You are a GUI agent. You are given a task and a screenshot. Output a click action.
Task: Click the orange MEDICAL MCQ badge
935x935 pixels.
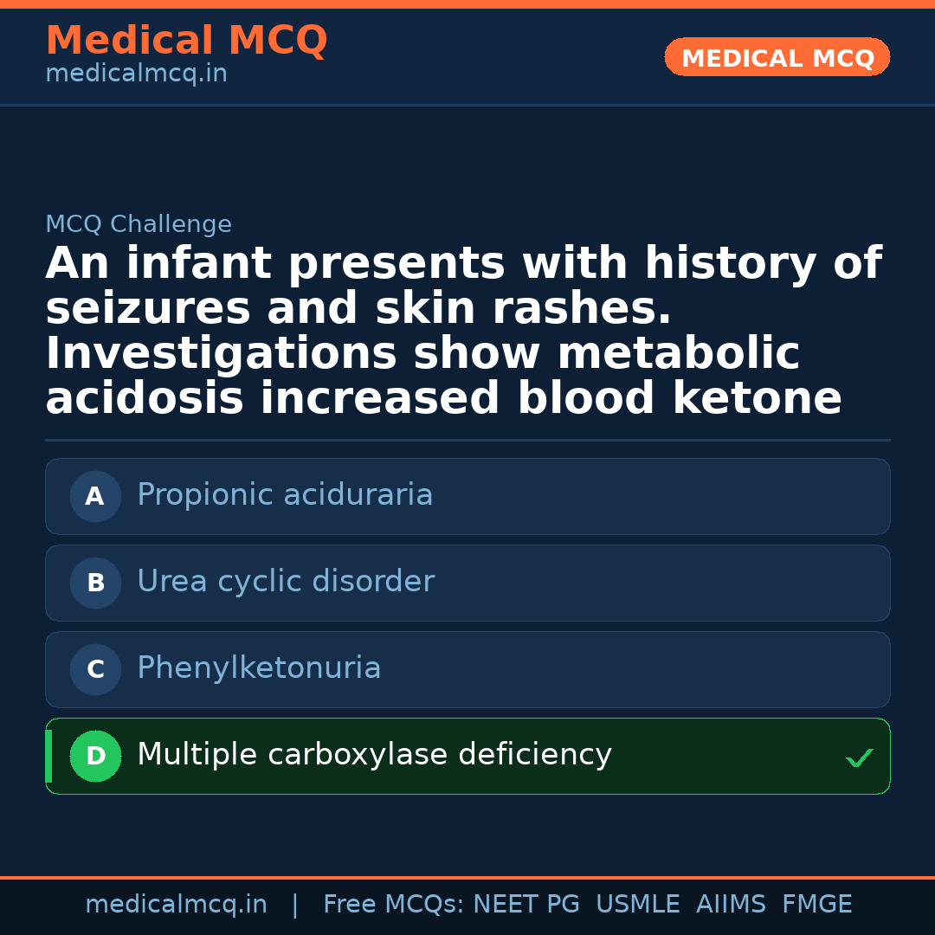click(777, 58)
